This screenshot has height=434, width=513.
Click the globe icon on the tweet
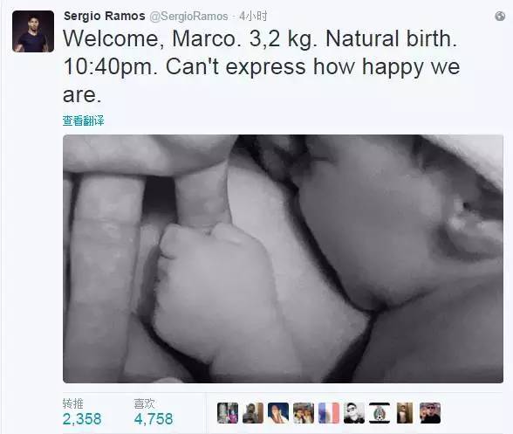coord(500,16)
